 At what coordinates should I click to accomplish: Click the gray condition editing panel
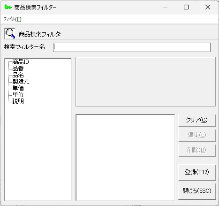[145, 82]
